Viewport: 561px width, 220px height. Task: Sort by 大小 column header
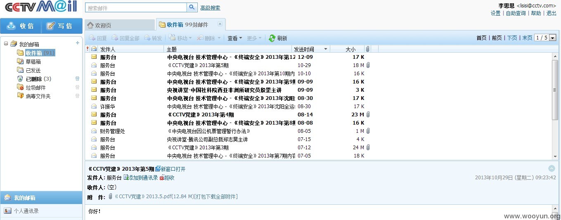(x=347, y=49)
